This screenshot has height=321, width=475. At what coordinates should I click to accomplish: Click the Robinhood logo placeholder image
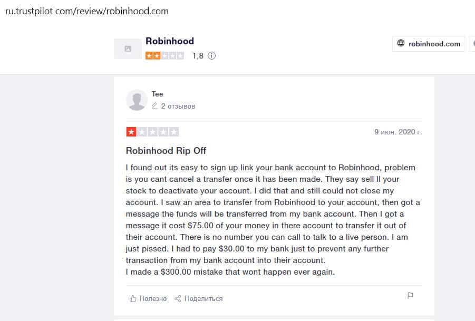tap(128, 49)
